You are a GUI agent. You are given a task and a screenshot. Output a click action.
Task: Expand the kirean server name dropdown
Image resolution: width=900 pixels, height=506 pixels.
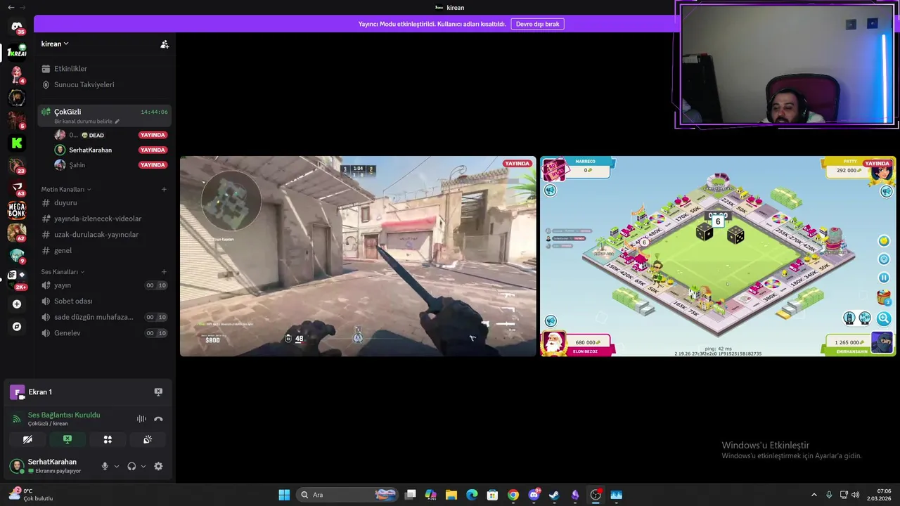[55, 44]
